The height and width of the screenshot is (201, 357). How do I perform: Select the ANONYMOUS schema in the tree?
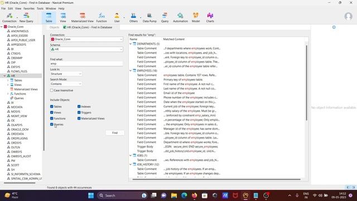[20, 31]
